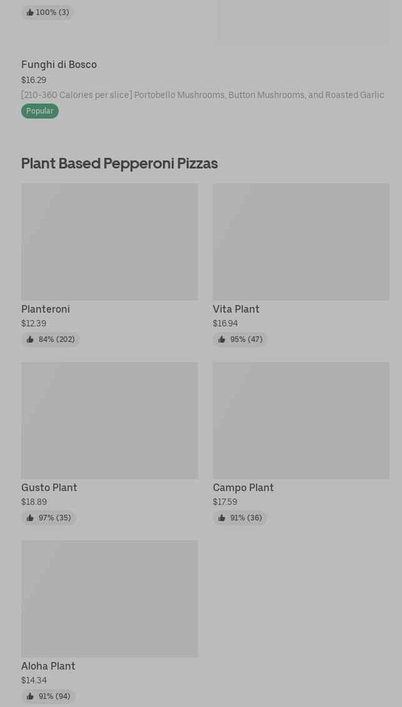402x707 pixels.
Task: Click thumbs-up icon under Planteroni
Action: point(30,339)
